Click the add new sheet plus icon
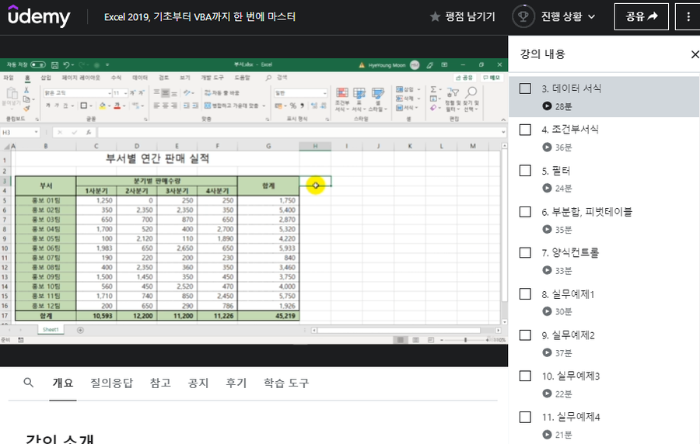 [x=80, y=330]
